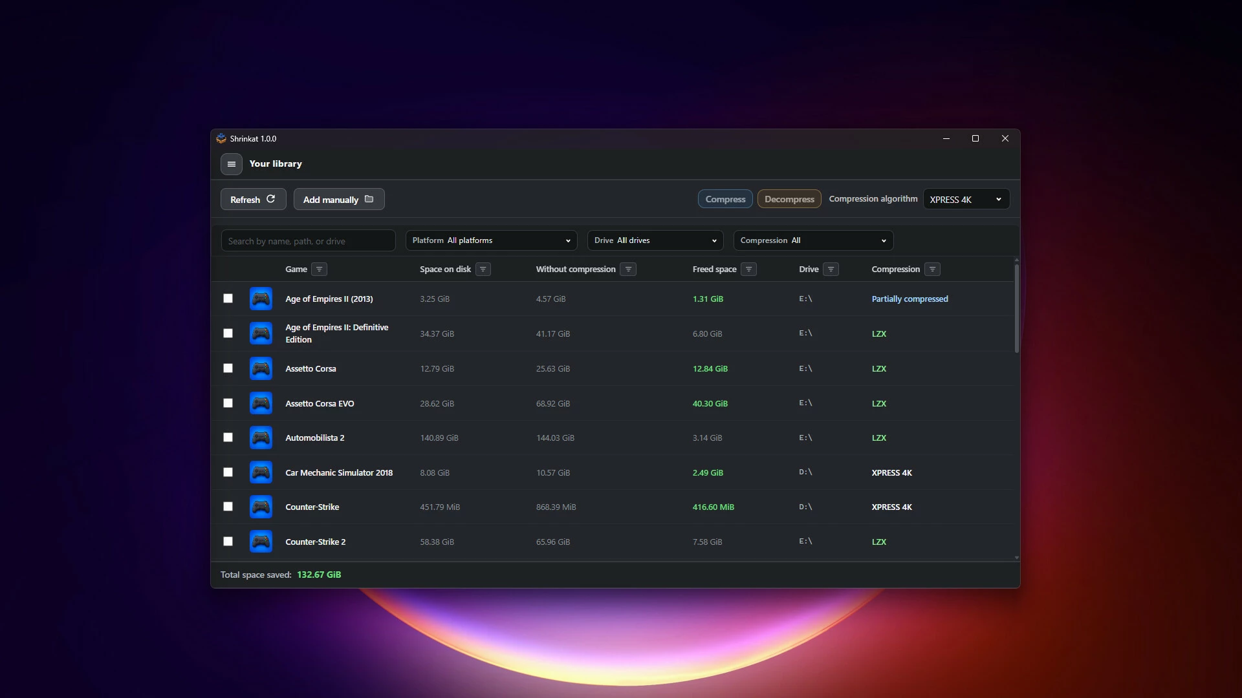Viewport: 1242px width, 698px height.
Task: Click the search by name input field
Action: [308, 241]
